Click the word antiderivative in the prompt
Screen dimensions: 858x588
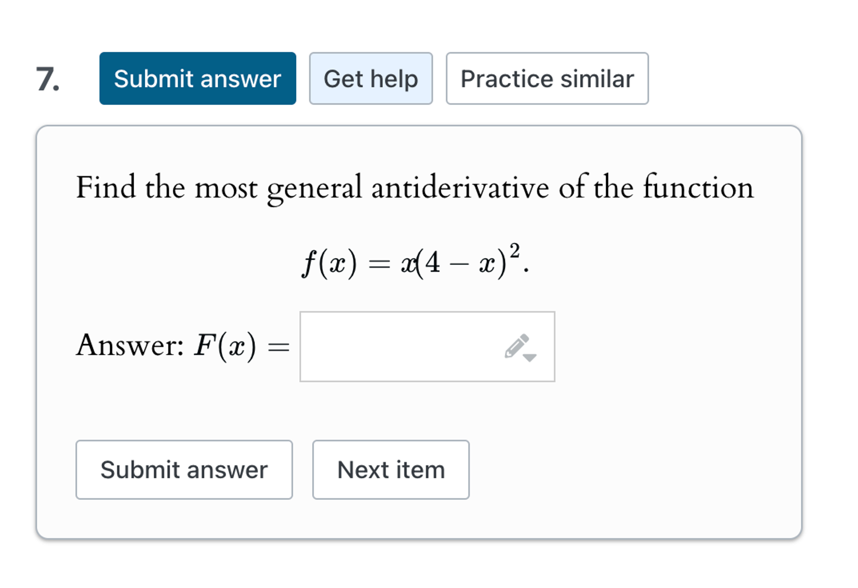(x=460, y=187)
